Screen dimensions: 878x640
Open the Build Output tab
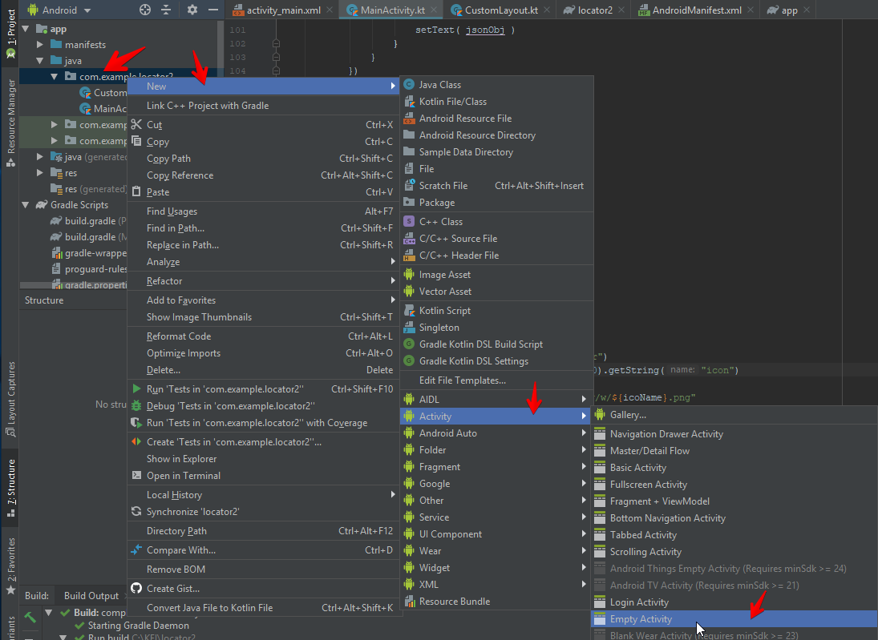(x=91, y=596)
